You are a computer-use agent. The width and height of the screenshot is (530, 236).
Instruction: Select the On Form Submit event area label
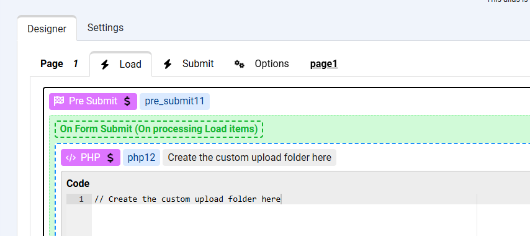[159, 129]
